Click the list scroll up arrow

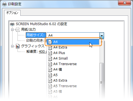tap(102, 42)
